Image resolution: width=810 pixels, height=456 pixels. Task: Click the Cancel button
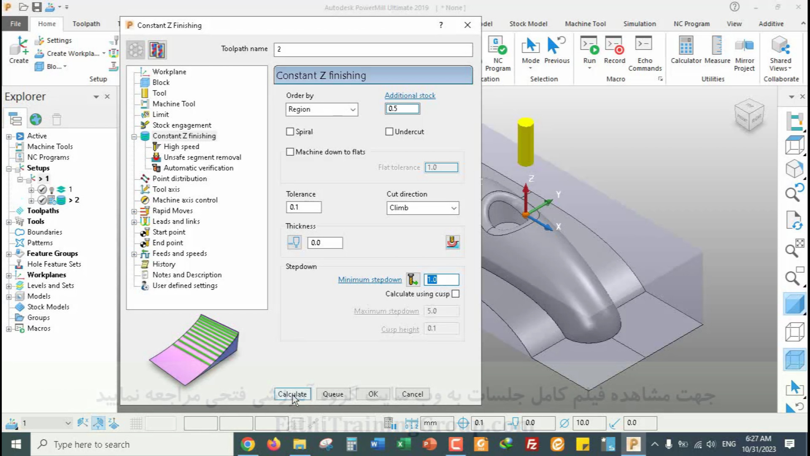(412, 394)
